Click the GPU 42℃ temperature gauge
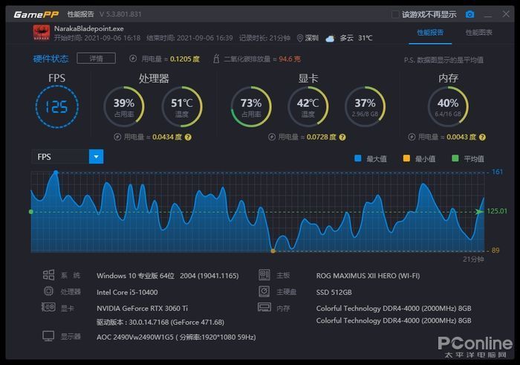This screenshot has height=365, width=520. pyautogui.click(x=308, y=107)
